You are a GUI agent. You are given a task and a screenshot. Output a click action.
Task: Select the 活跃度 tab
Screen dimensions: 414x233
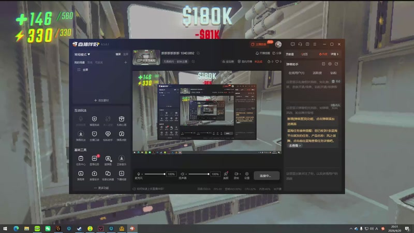click(x=317, y=73)
